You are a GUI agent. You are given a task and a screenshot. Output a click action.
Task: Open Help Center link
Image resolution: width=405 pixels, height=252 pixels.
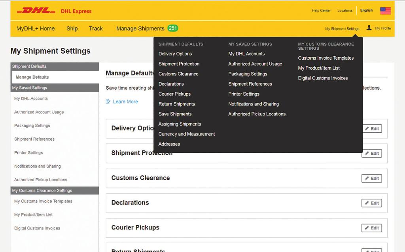(x=321, y=11)
